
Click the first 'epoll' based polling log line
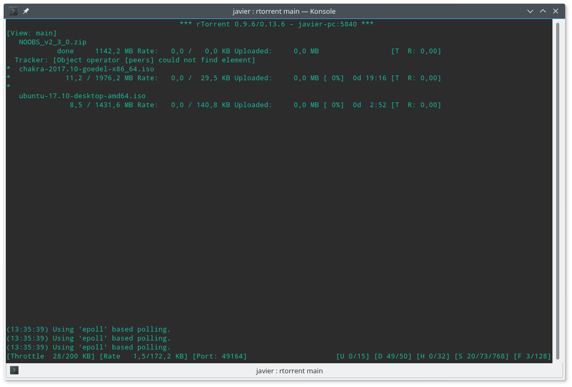coord(89,329)
